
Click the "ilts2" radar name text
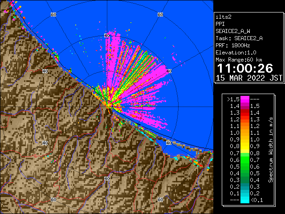tap(224, 17)
